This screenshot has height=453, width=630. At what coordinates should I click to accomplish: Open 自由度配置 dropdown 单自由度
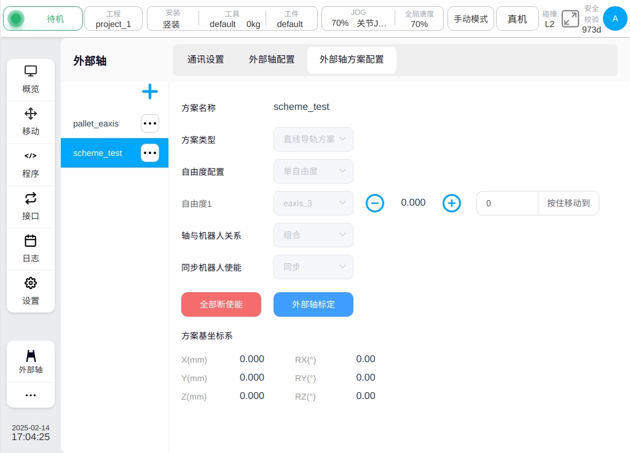[313, 171]
